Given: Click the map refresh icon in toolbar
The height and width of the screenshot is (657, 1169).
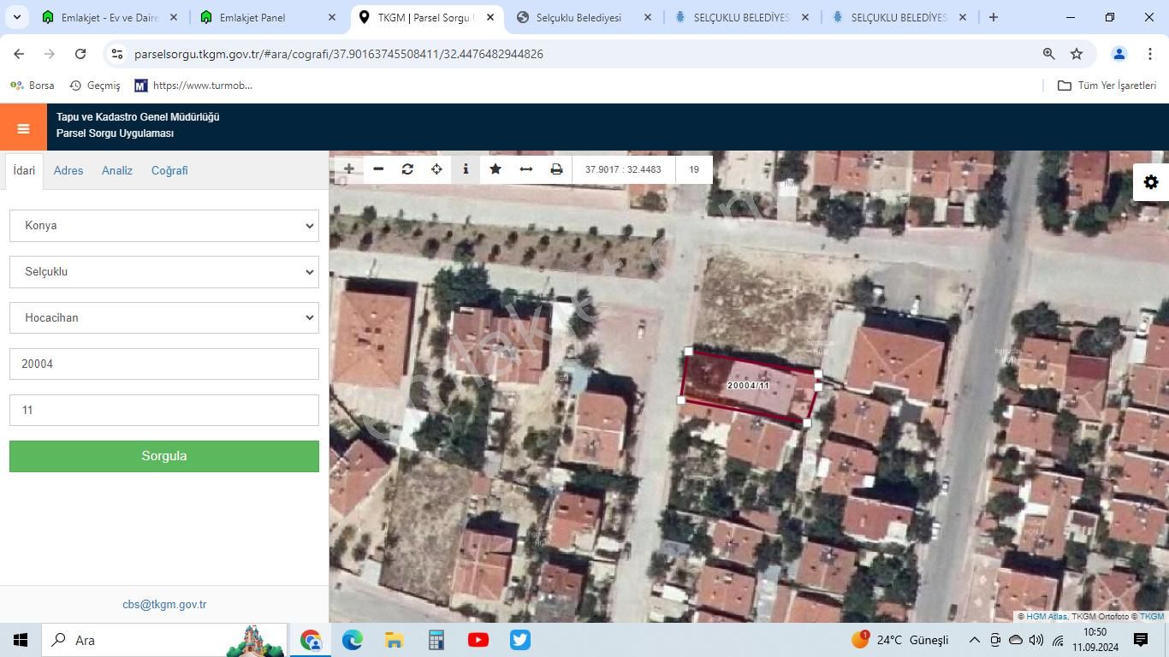Looking at the screenshot, I should tap(407, 169).
